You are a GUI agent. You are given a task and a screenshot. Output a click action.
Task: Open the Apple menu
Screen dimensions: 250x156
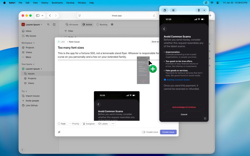[4, 3]
